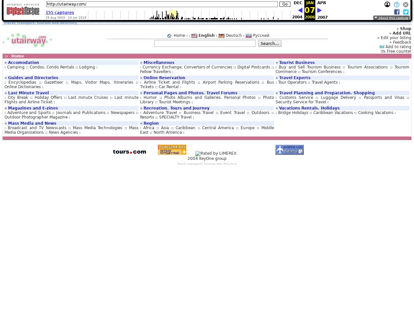414x310 pixels.
Task: Share capture on Twitter
Action: pos(406,12)
